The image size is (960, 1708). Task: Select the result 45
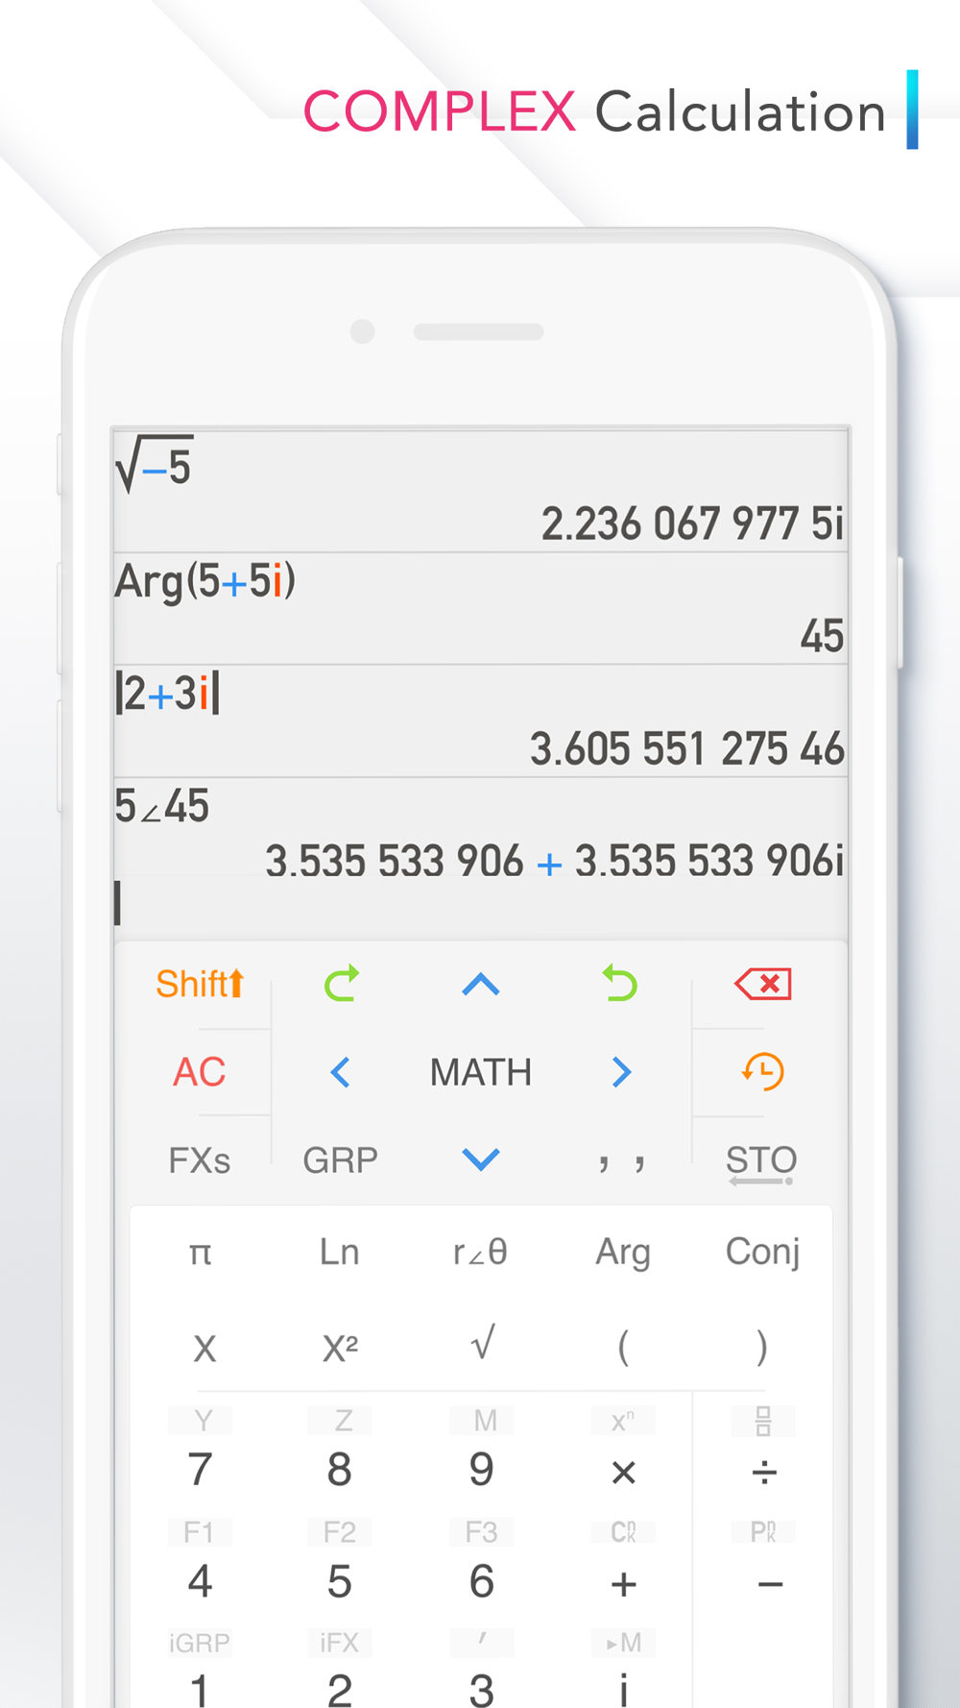[823, 636]
